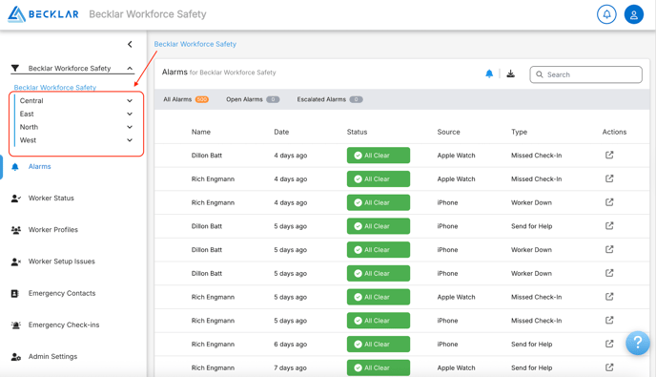Open details for 6 days ago alarm
Image resolution: width=656 pixels, height=377 pixels.
[609, 344]
